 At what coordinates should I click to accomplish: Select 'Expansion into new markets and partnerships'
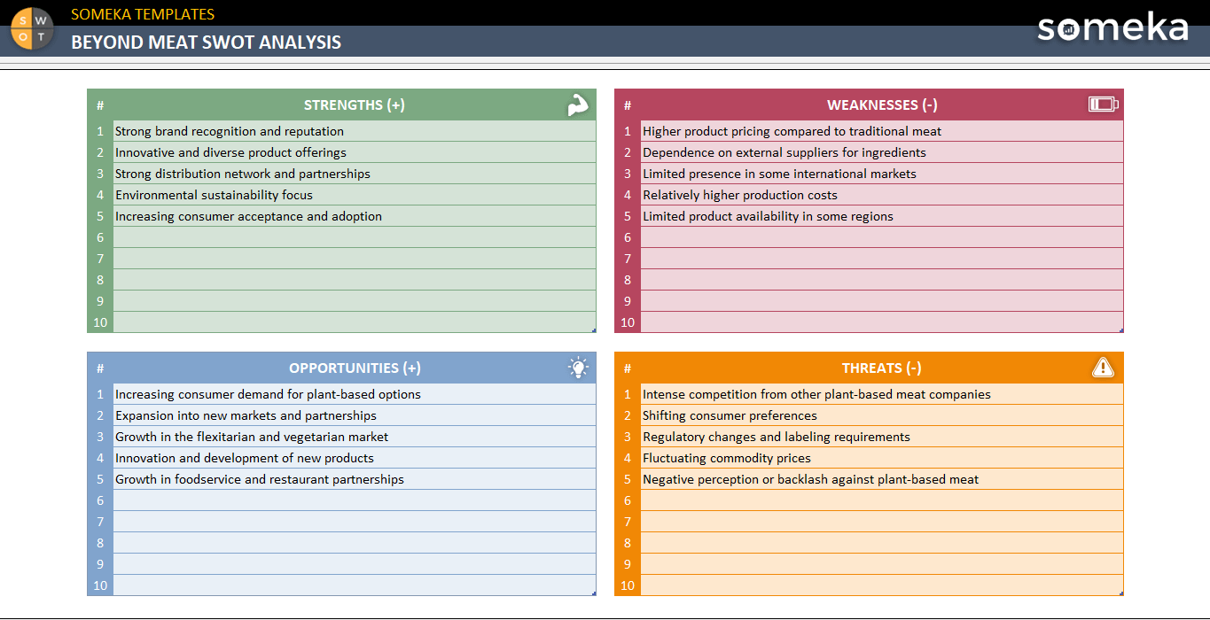(x=355, y=415)
